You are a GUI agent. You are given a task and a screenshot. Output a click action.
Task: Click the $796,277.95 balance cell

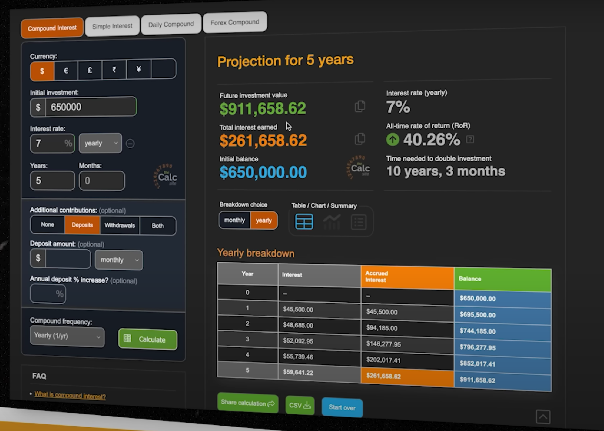(x=503, y=348)
